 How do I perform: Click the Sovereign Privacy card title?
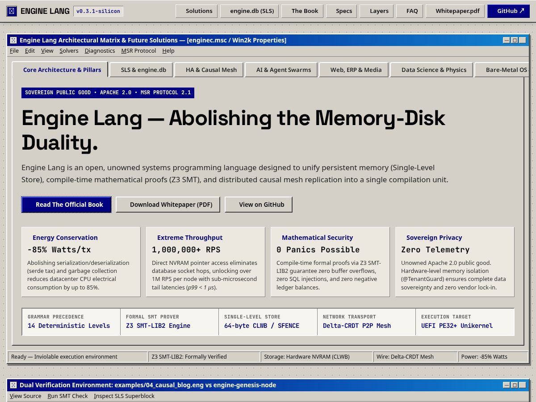click(x=434, y=238)
